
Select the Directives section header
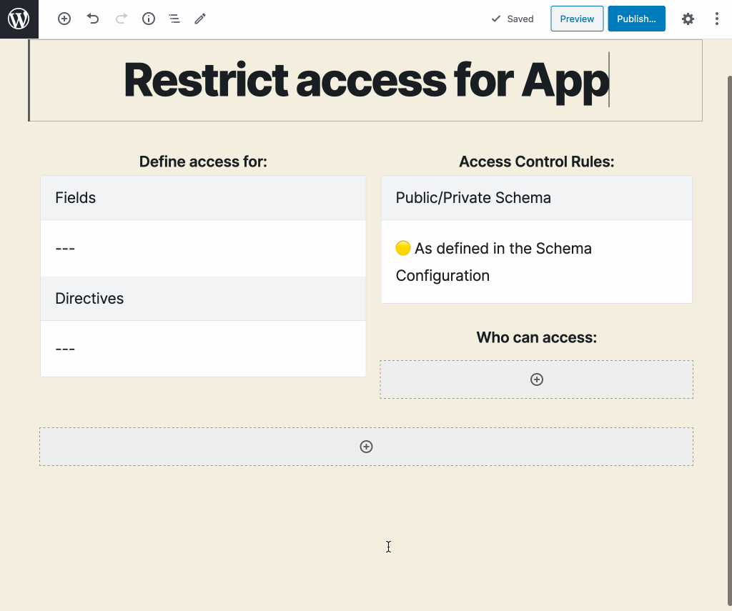(x=203, y=299)
